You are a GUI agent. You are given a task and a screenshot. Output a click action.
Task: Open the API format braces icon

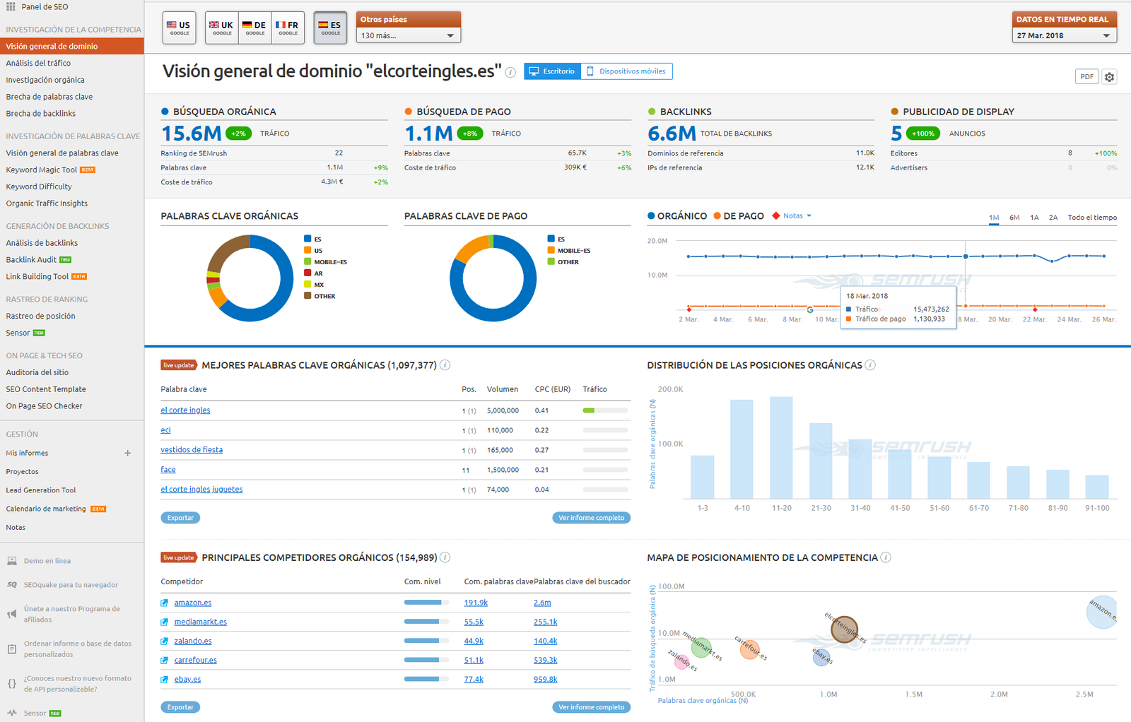point(11,683)
